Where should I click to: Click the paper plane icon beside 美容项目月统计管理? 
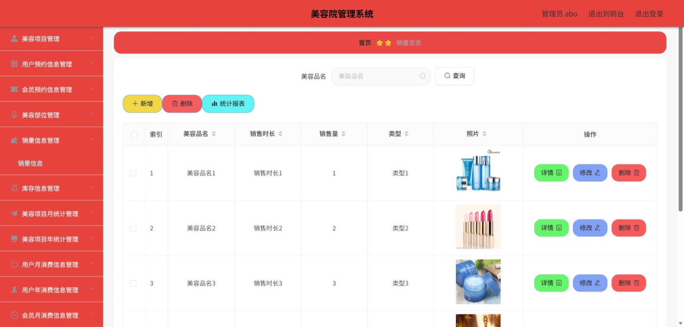tap(14, 213)
